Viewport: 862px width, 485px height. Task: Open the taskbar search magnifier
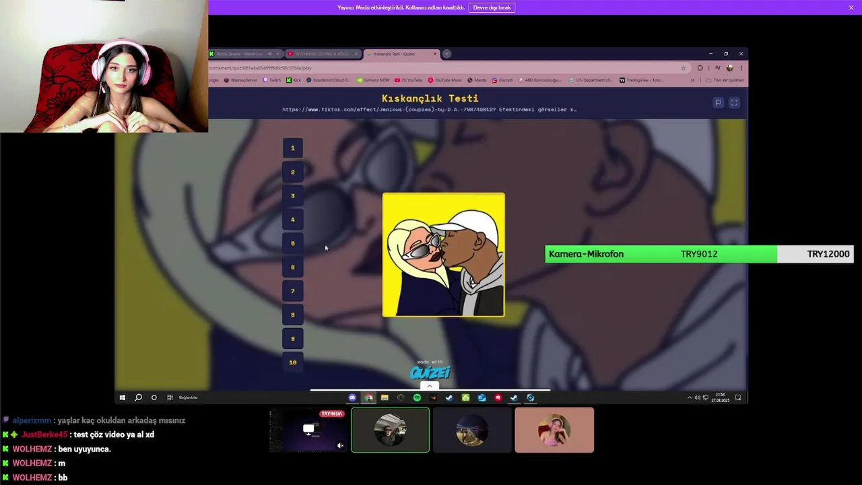(138, 397)
